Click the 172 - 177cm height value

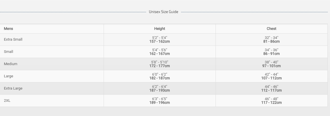[159, 66]
